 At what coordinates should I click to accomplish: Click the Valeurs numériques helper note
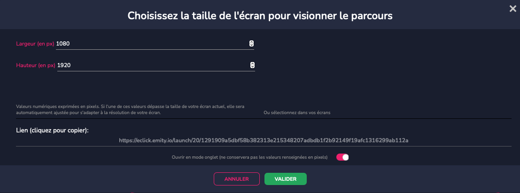click(132, 109)
